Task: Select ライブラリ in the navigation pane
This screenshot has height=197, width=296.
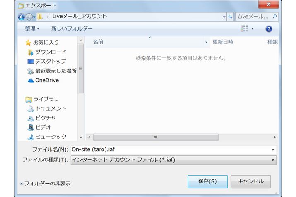Action: click(46, 99)
